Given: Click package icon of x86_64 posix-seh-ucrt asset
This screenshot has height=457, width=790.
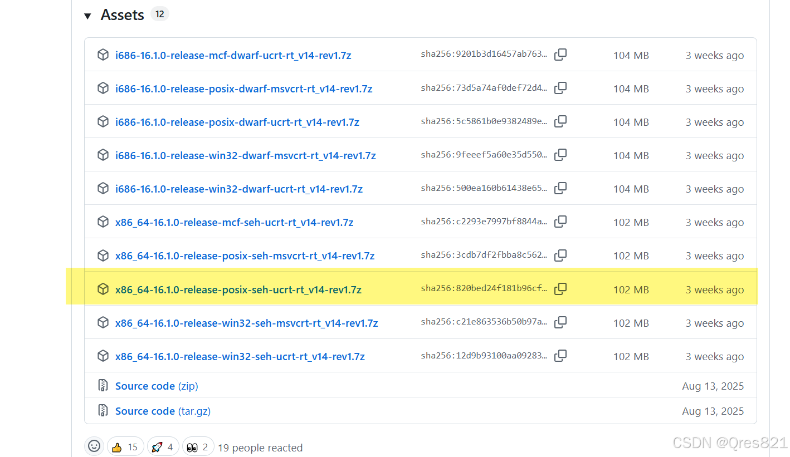Looking at the screenshot, I should point(103,289).
